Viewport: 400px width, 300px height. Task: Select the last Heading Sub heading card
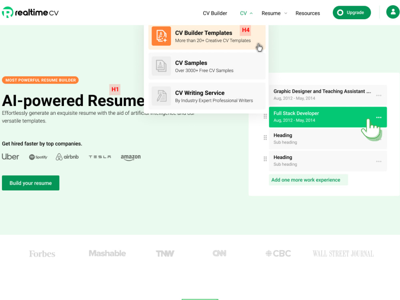pyautogui.click(x=328, y=161)
